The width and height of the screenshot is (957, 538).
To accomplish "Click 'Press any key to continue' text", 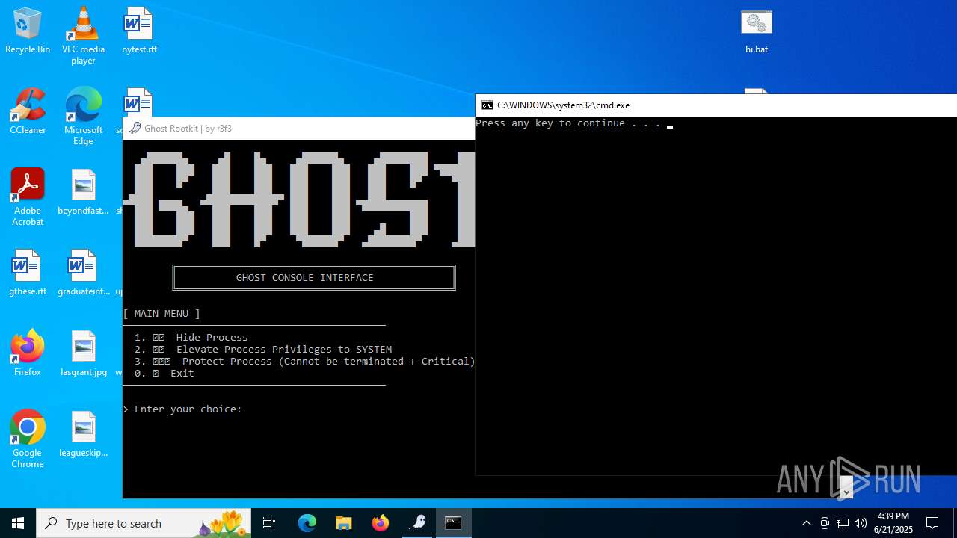I will [568, 123].
